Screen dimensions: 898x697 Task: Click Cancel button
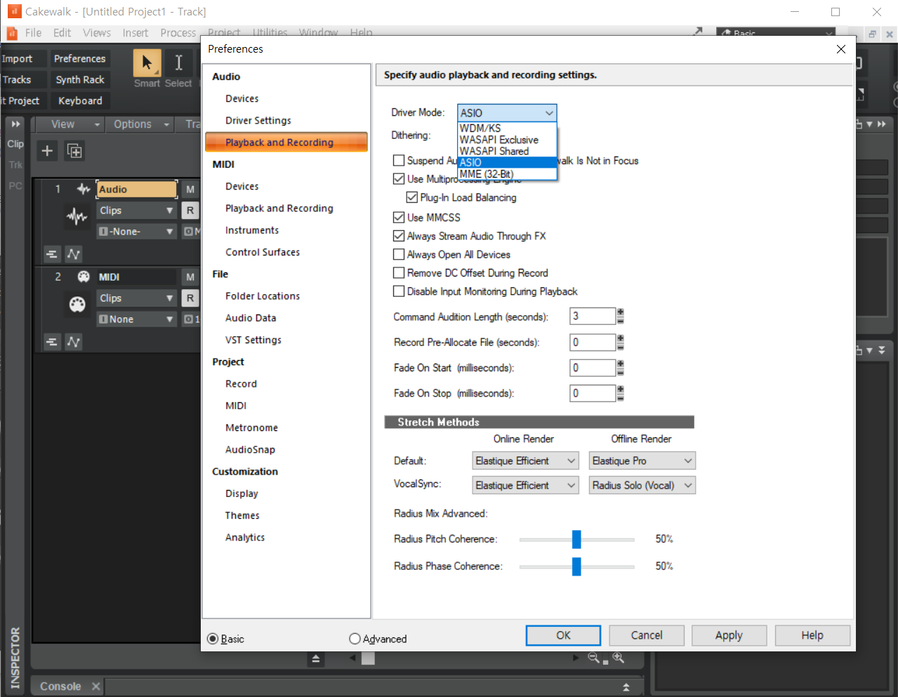tap(647, 635)
